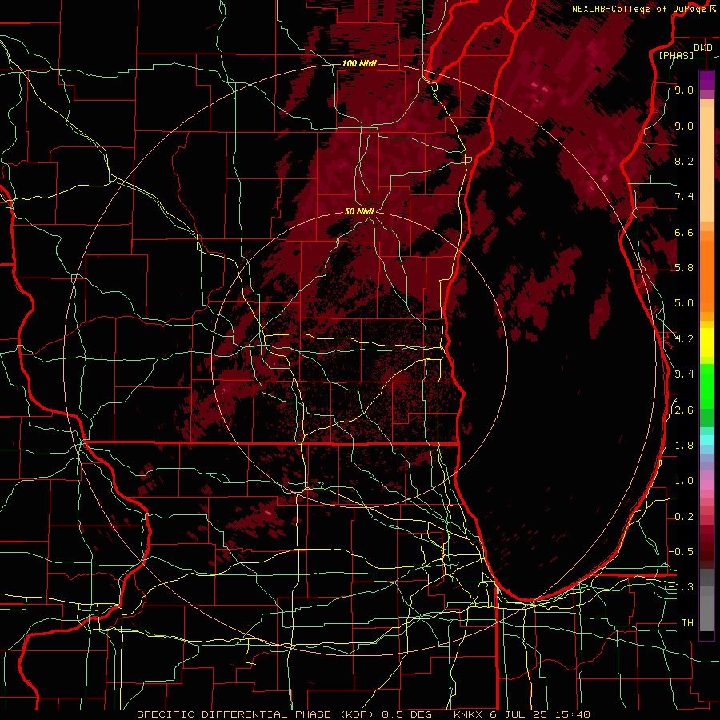Image resolution: width=720 pixels, height=720 pixels.
Task: Select the -0.5 legend scale value
Action: click(682, 551)
